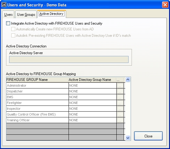Screen dimensions: 170x149
Task: Select the Inspector group name cell
Action: 37,109
